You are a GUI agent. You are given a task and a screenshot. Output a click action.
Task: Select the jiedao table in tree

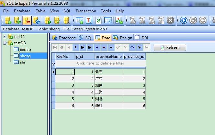click(25, 50)
